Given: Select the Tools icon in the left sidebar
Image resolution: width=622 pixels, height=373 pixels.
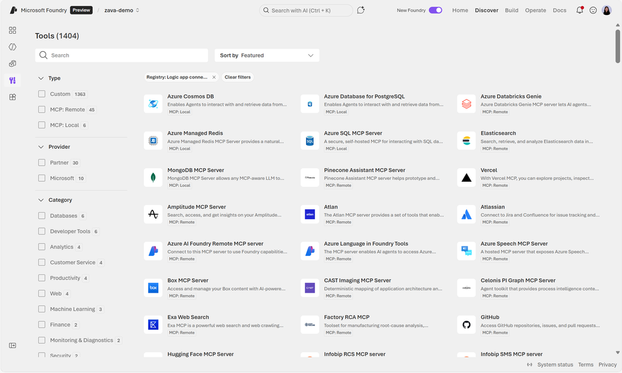Looking at the screenshot, I should [12, 80].
